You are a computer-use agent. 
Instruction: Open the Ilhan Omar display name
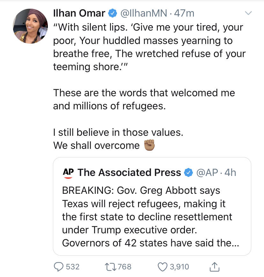(x=79, y=13)
